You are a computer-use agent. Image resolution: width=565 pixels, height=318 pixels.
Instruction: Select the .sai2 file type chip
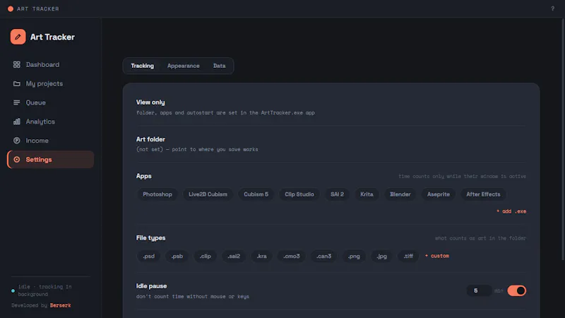[234, 257]
